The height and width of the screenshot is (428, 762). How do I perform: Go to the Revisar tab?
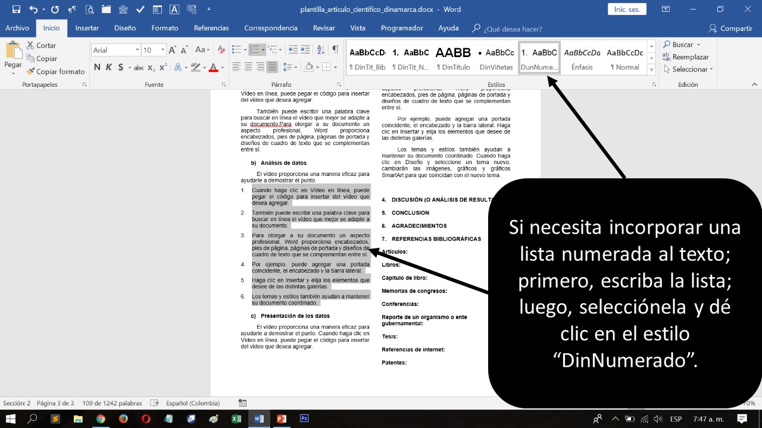324,28
